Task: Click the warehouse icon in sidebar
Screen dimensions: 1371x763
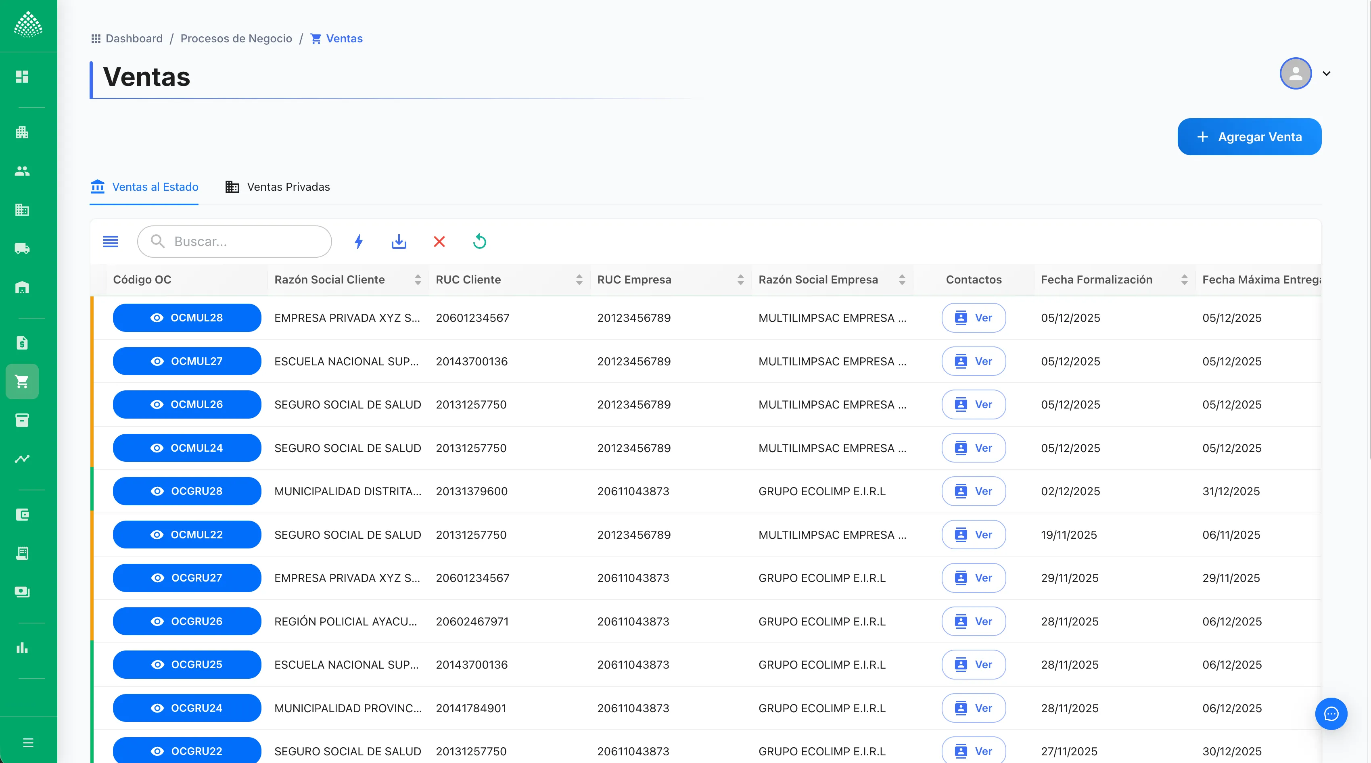Action: (x=22, y=287)
